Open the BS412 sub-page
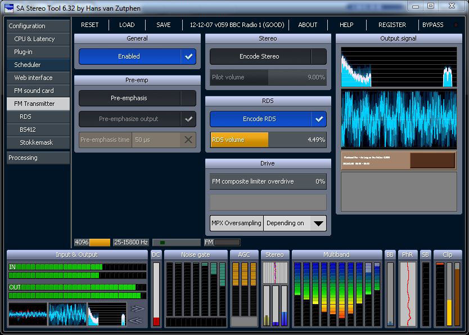The width and height of the screenshot is (469, 335). pos(38,129)
